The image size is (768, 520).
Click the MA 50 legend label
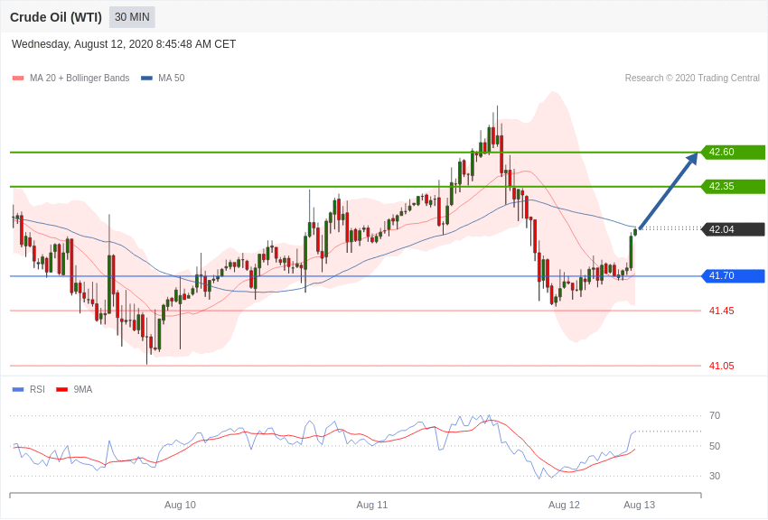coord(172,78)
